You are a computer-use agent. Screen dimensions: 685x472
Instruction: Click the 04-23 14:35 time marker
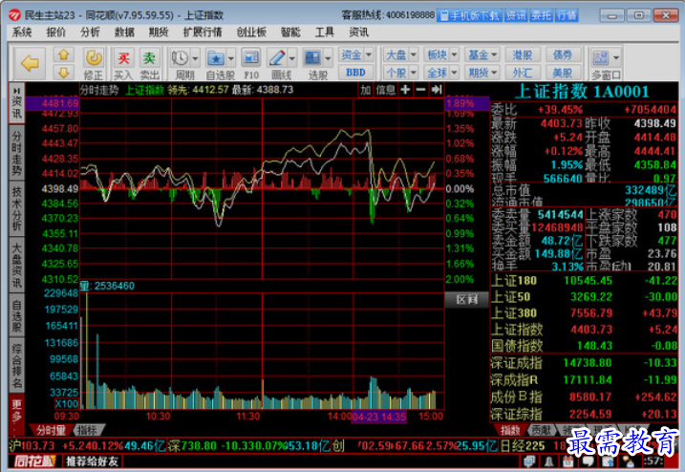[378, 417]
